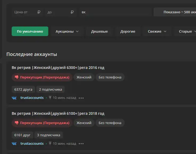Open listing 'друзей 6300+ рега 2016 год'

pos(58,68)
